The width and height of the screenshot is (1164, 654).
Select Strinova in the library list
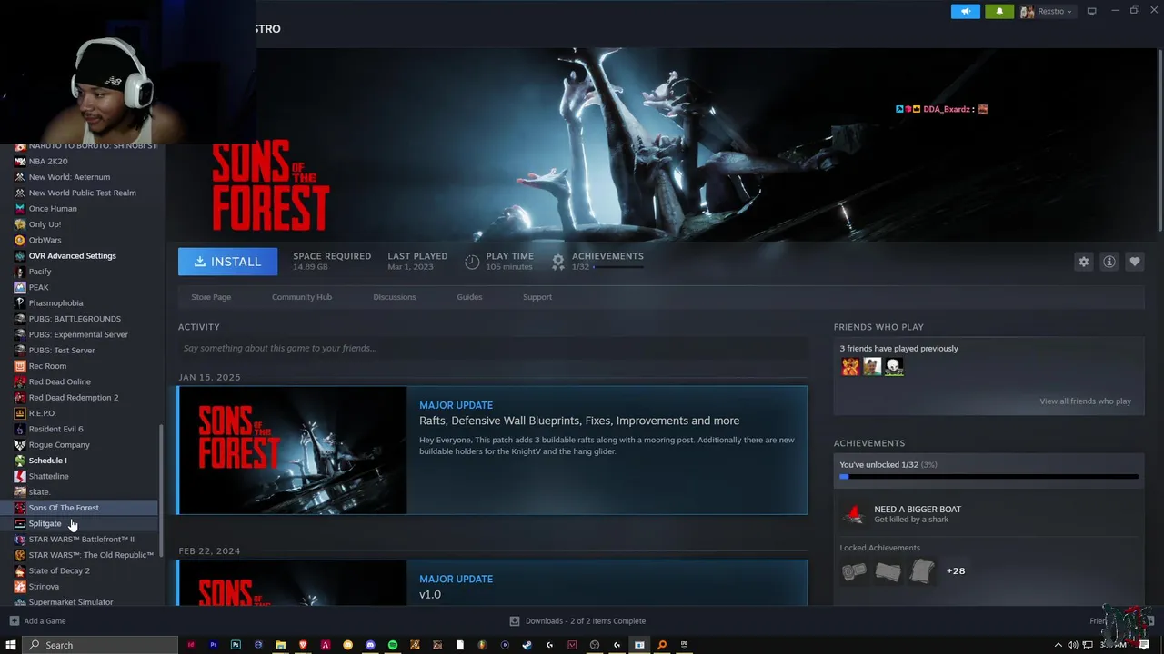tap(44, 587)
